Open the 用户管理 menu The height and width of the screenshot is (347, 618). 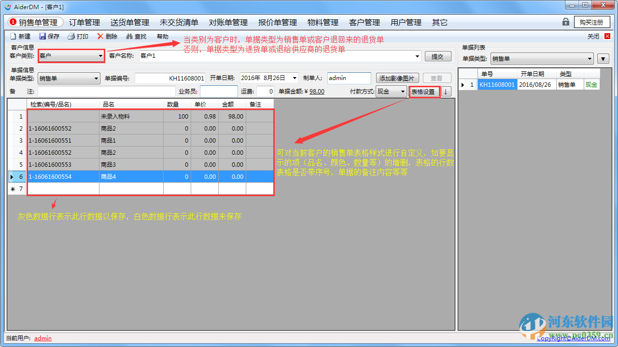click(x=406, y=22)
